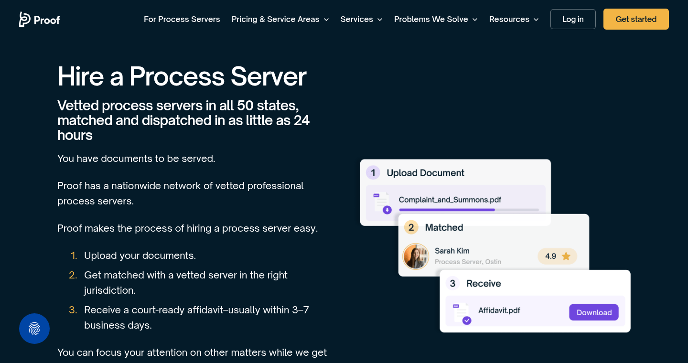This screenshot has height=363, width=688.
Task: Select the PDF upload icon beside Complaint_and_Summons.pdf
Action: (382, 203)
